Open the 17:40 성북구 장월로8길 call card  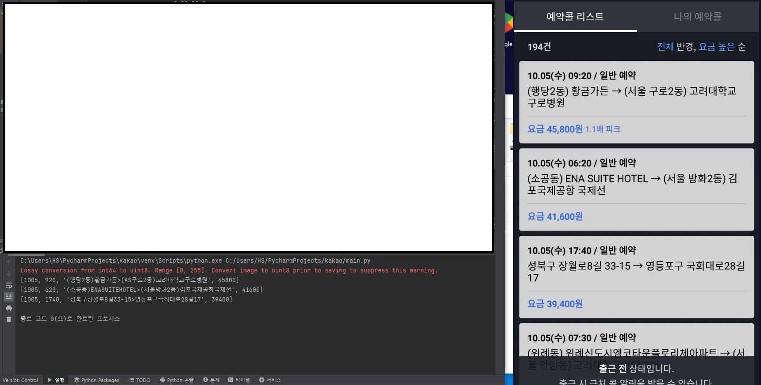click(x=636, y=277)
